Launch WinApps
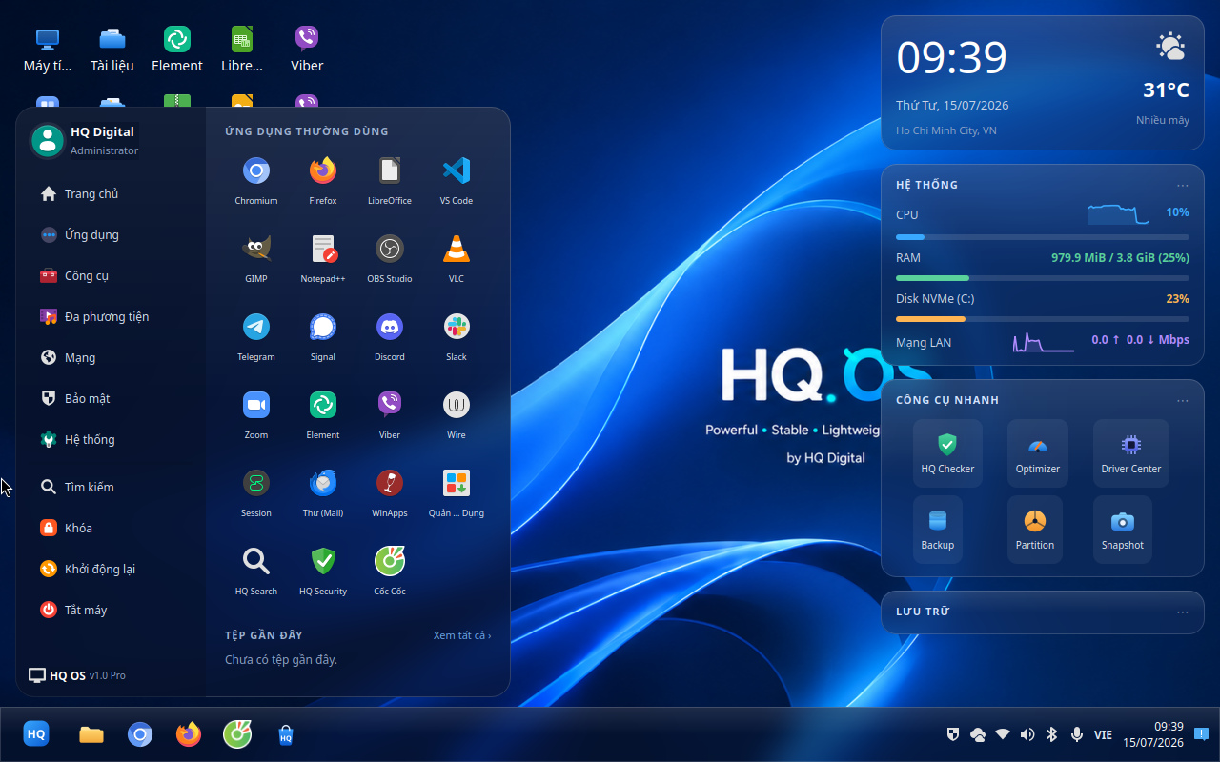 pyautogui.click(x=390, y=493)
